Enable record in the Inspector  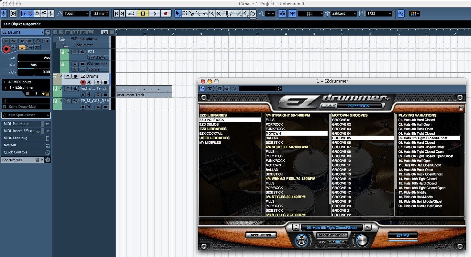click(6, 48)
